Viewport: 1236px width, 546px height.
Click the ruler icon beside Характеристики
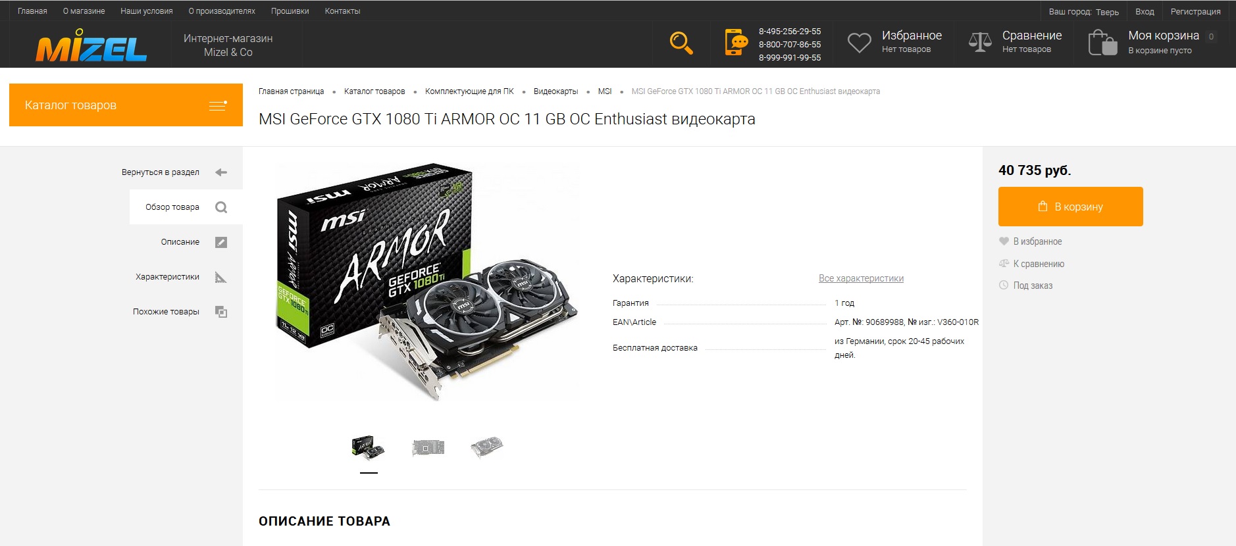pos(221,277)
